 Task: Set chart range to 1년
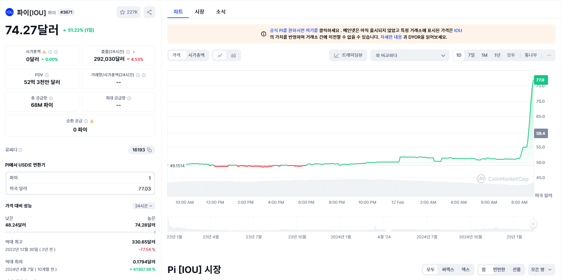(x=497, y=55)
